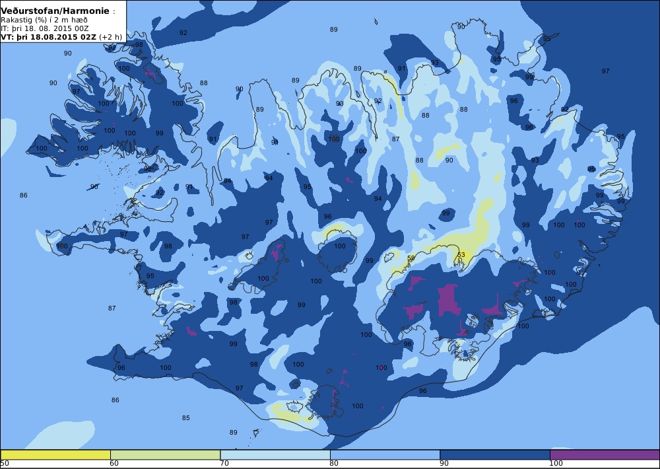
Task: Click the medium blue 80–90 legend band
Action: click(x=385, y=454)
